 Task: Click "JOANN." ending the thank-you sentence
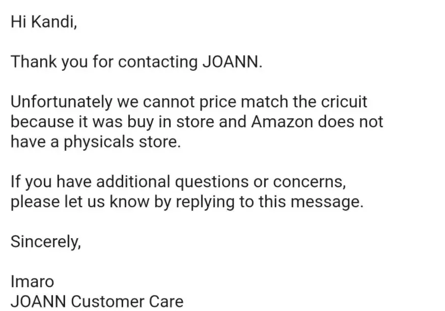coord(232,62)
